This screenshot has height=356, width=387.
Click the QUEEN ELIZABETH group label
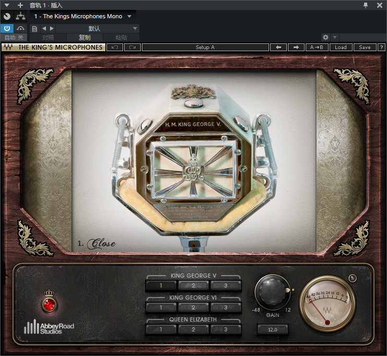(x=193, y=319)
